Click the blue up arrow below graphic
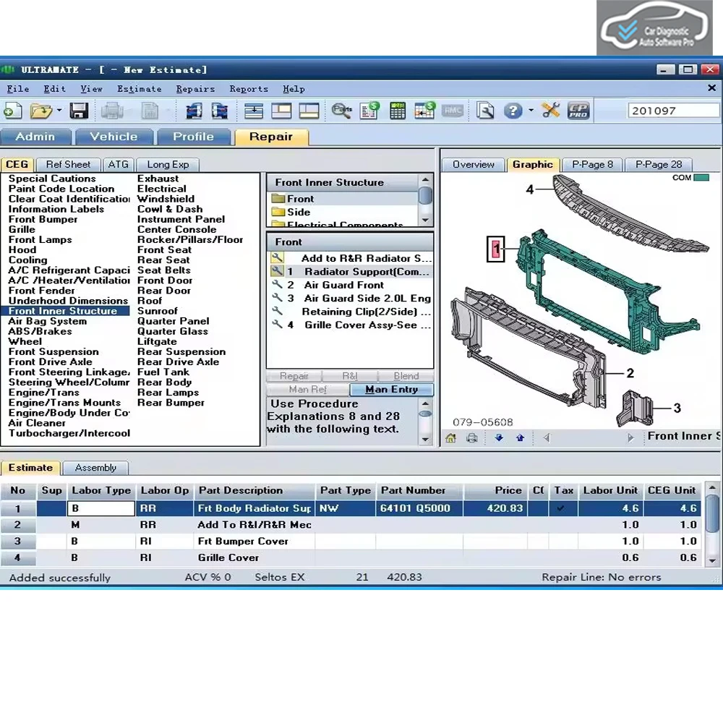Screen dimensions: 723x723 point(520,437)
